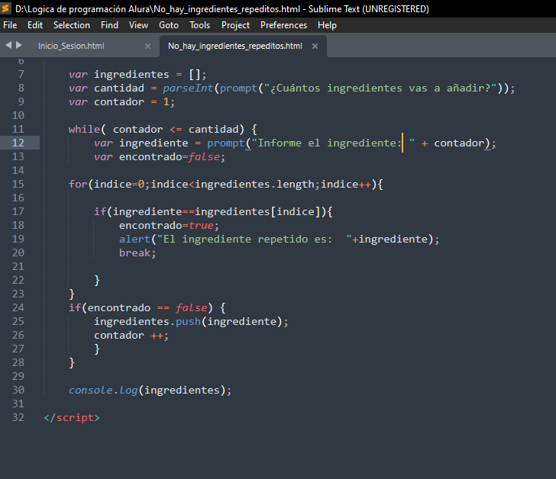Close the Inicio_Sesion.html tab
This screenshot has width=556, height=479.
tap(148, 46)
